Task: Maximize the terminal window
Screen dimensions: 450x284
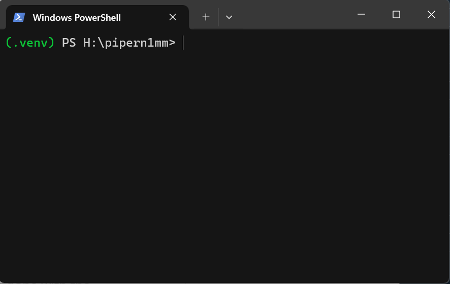Action: [x=396, y=15]
